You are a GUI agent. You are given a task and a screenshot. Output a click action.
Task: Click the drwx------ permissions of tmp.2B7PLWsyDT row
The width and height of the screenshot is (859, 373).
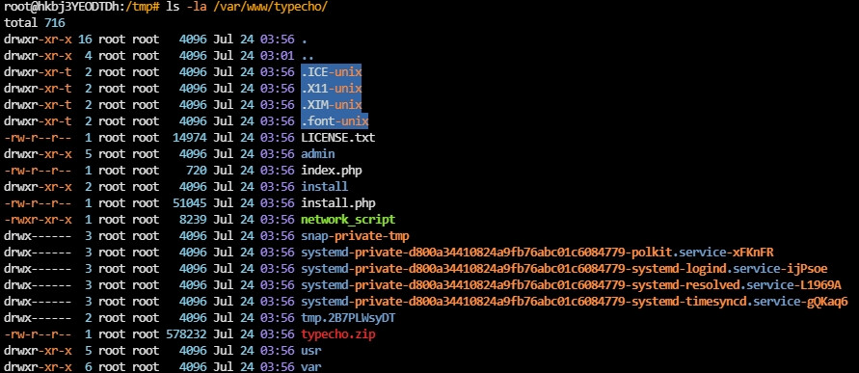click(38, 318)
